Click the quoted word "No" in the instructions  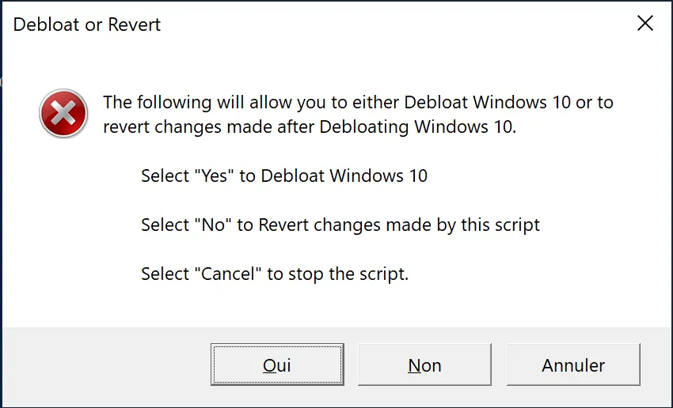[x=213, y=225]
